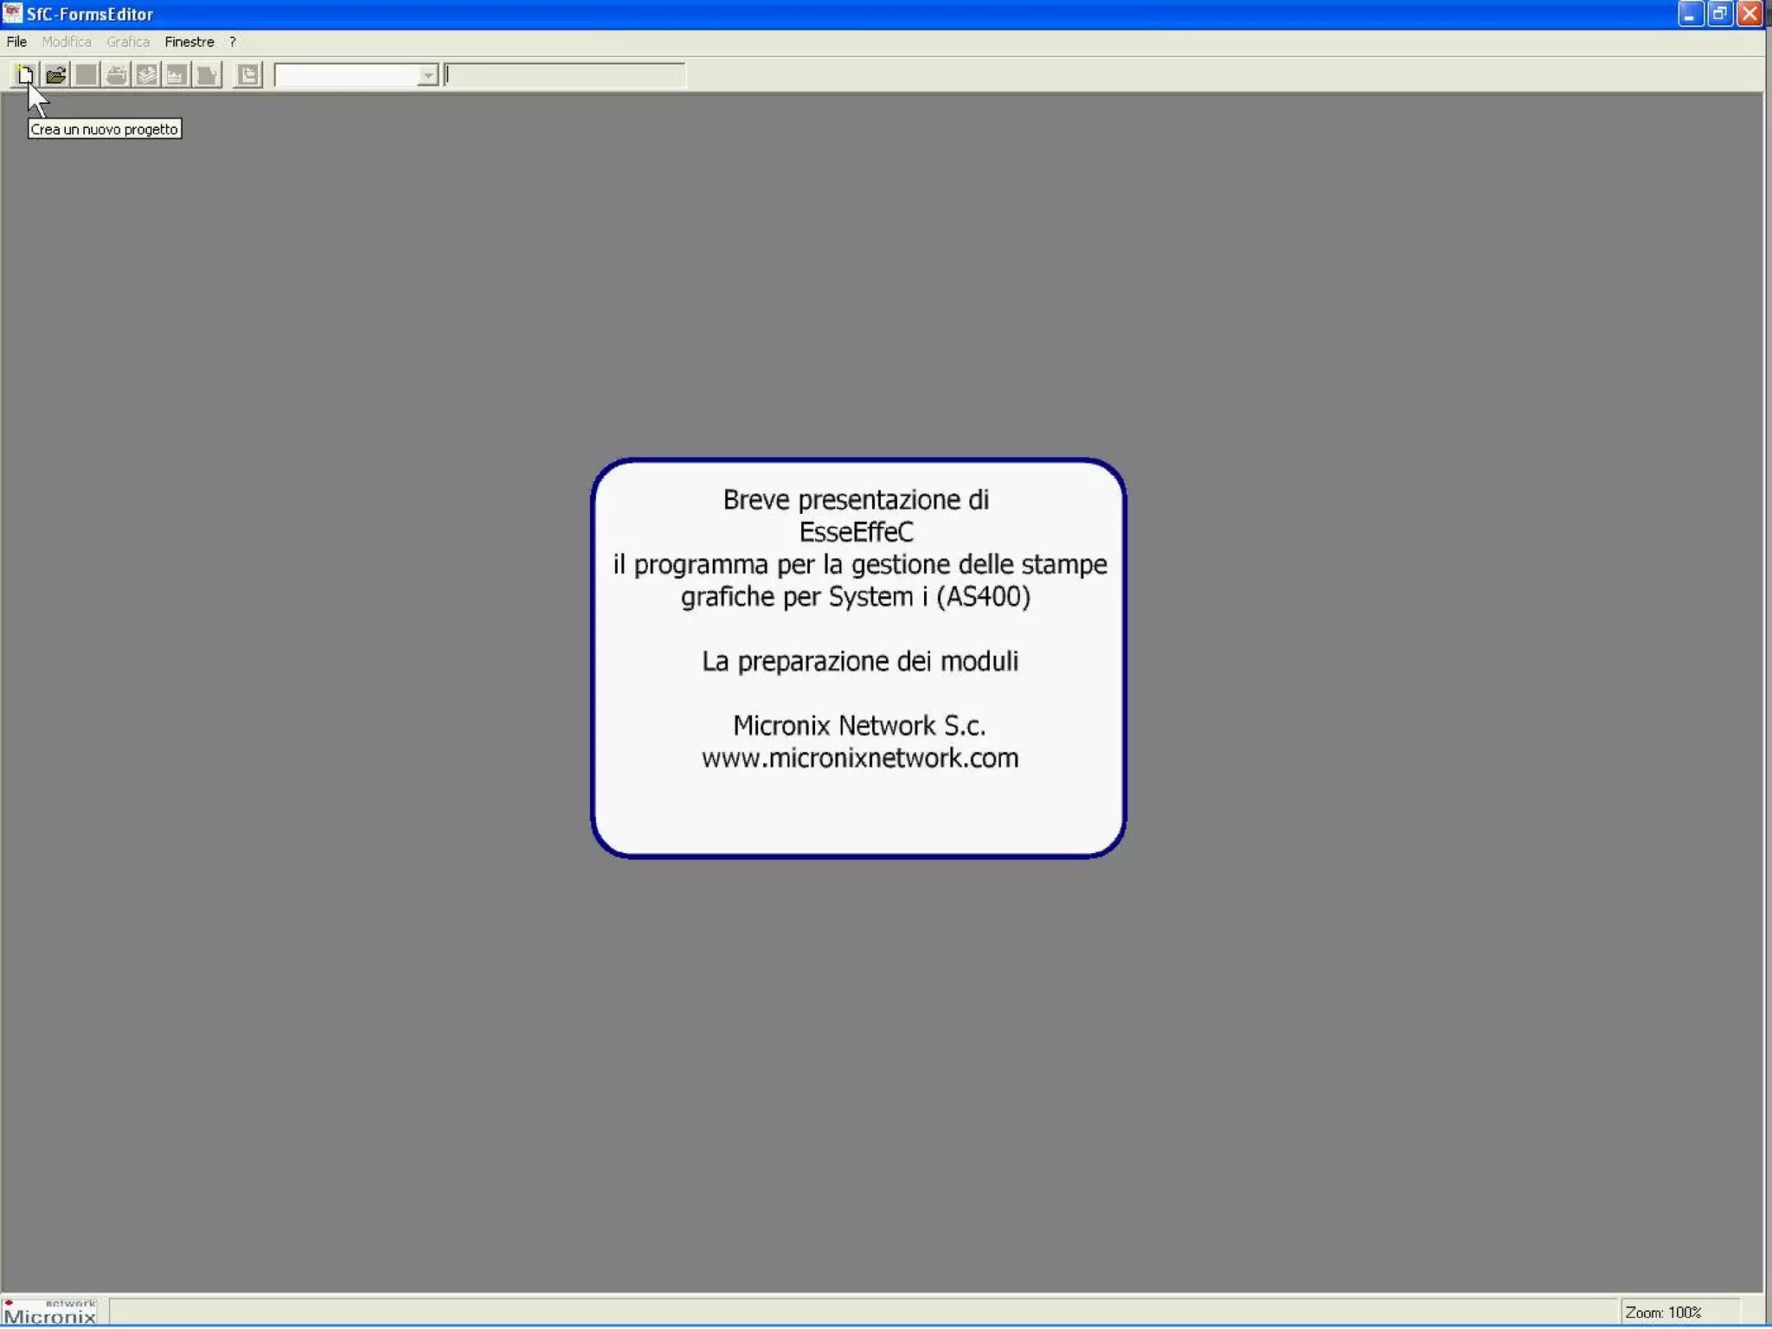Click the grayed save square icon
Screen dimensions: 1772x1329
[86, 75]
